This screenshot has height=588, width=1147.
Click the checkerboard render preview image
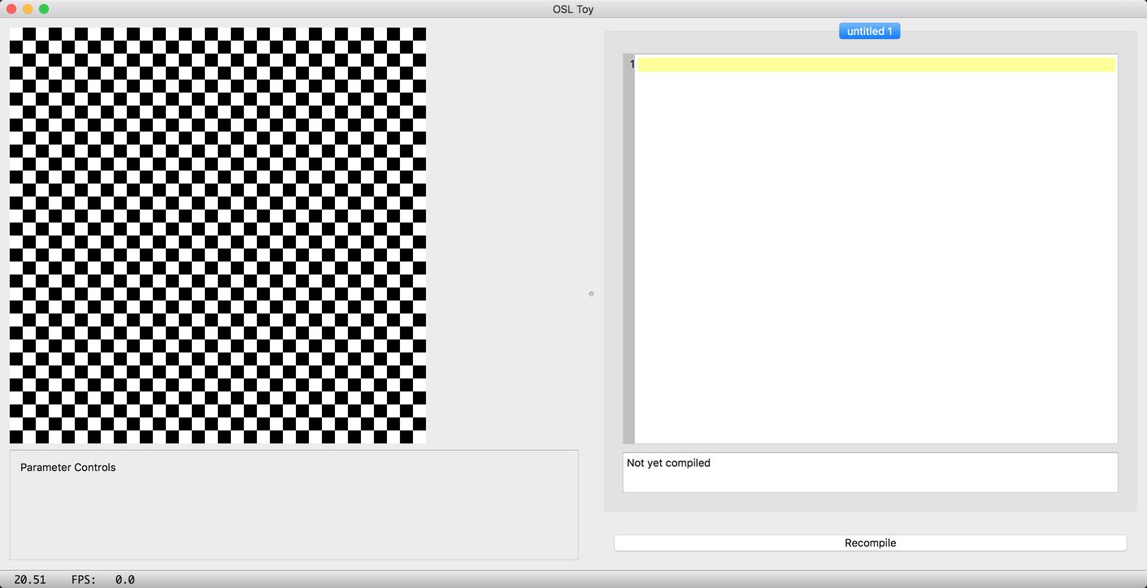(x=218, y=236)
